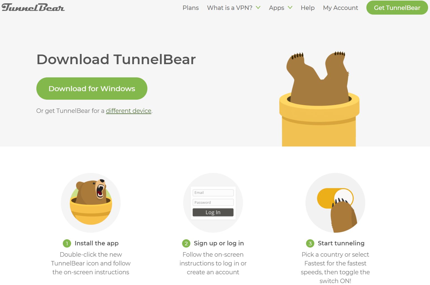Screen dimensions: 430x285
Task: Click the green step 3 number badge
Action: (310, 243)
